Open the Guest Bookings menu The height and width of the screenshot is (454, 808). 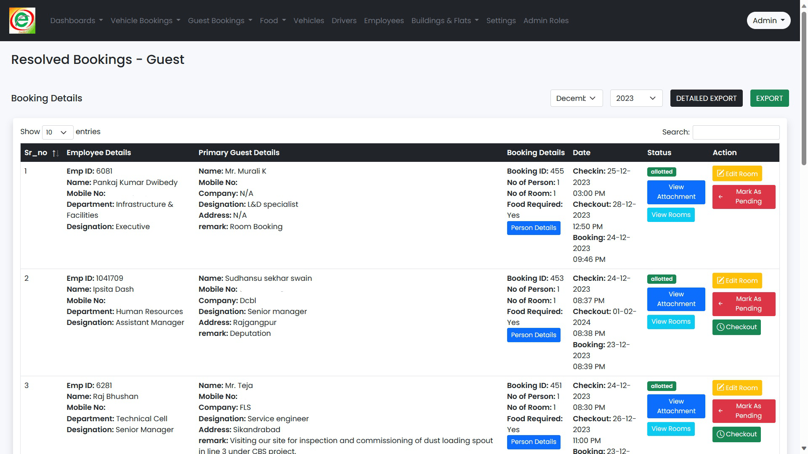[x=220, y=21]
